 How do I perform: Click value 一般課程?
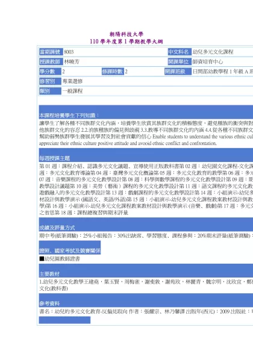point(73,91)
